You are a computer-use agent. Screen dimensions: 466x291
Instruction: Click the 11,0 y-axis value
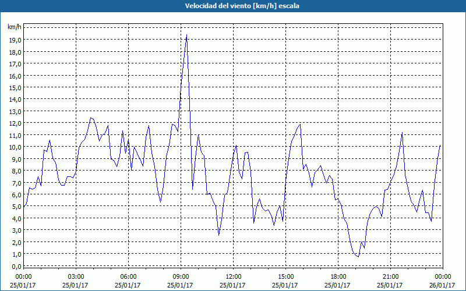[x=15, y=136]
